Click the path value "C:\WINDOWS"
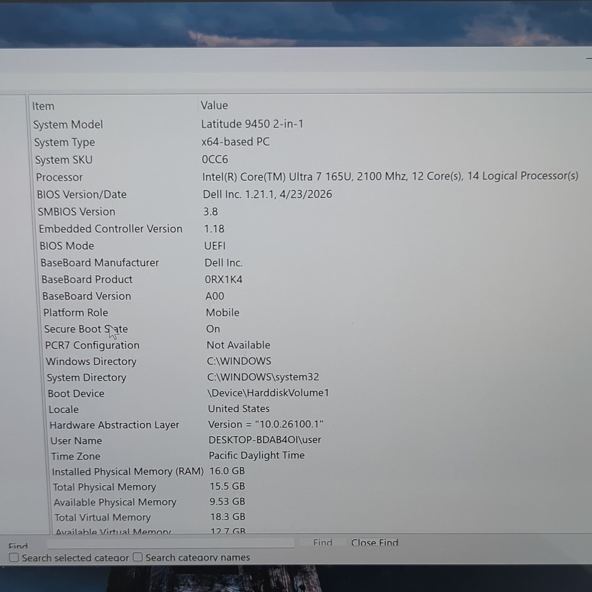The image size is (592, 592). click(x=239, y=361)
